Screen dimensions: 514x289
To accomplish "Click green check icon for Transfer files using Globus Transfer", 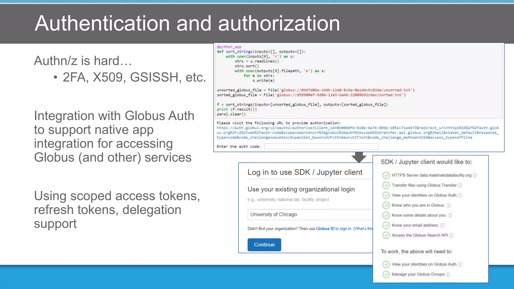I will pyautogui.click(x=386, y=185).
